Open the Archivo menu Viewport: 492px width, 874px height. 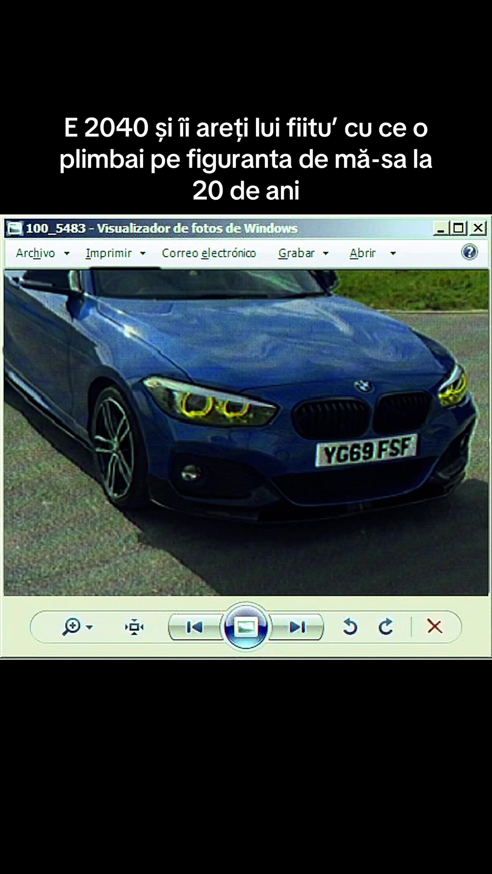point(35,253)
